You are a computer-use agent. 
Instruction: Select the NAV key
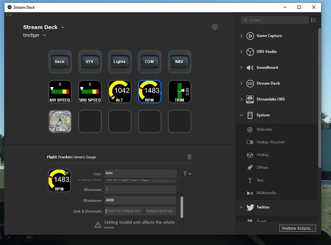[x=180, y=62]
